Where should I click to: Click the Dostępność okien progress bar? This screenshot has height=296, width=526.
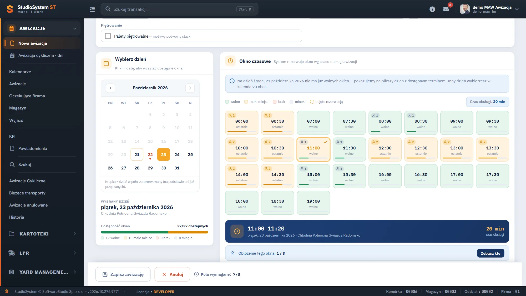[x=154, y=232]
